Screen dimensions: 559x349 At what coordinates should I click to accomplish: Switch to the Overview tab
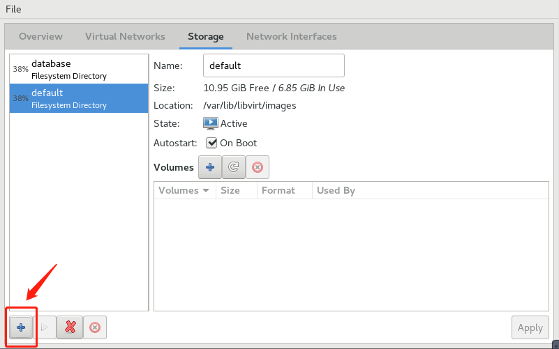tap(40, 36)
